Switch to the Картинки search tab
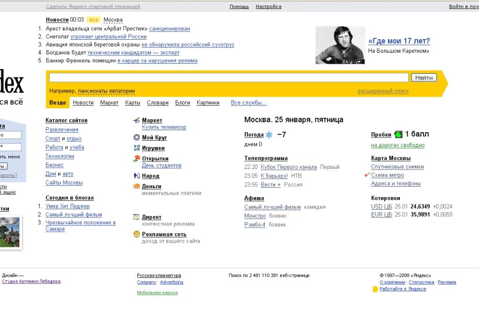Screen dimensions: 479x331 208,102
